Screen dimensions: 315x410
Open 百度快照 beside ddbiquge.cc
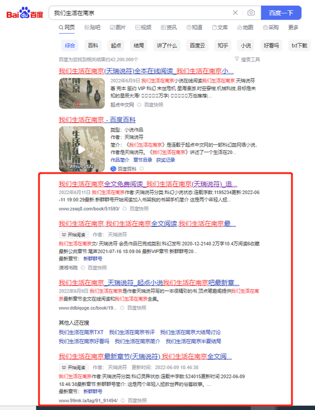pos(136,307)
